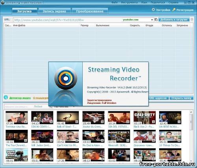Expand the youtube.com URL dropdown arrow
Image resolution: width=197 pixels, height=168 pixels.
pos(152,20)
